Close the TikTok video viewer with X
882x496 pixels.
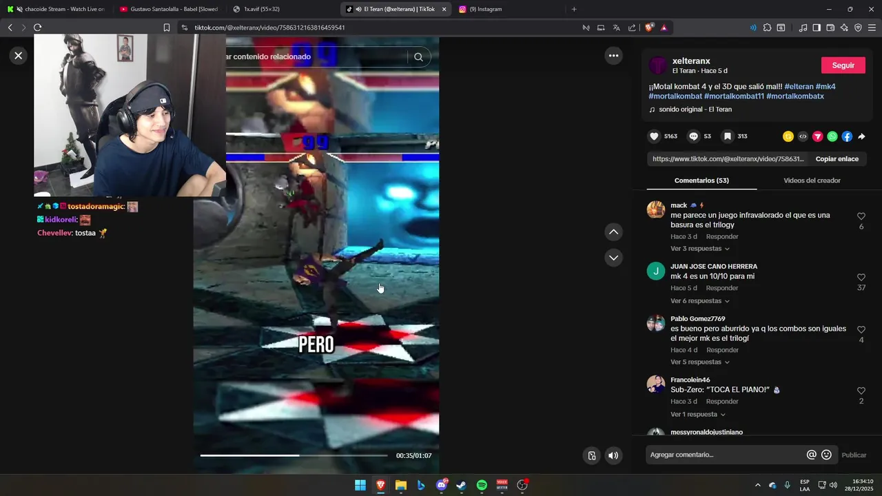(19, 56)
